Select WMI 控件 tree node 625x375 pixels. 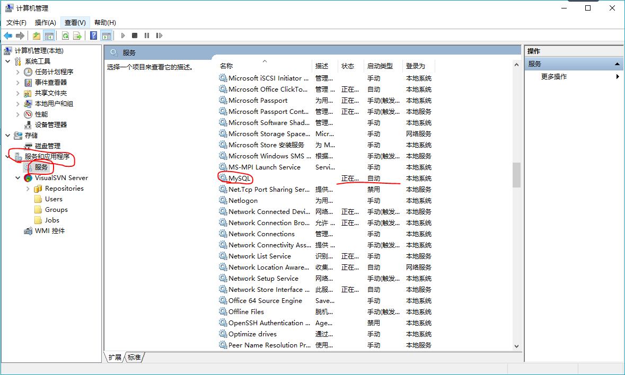pyautogui.click(x=49, y=231)
